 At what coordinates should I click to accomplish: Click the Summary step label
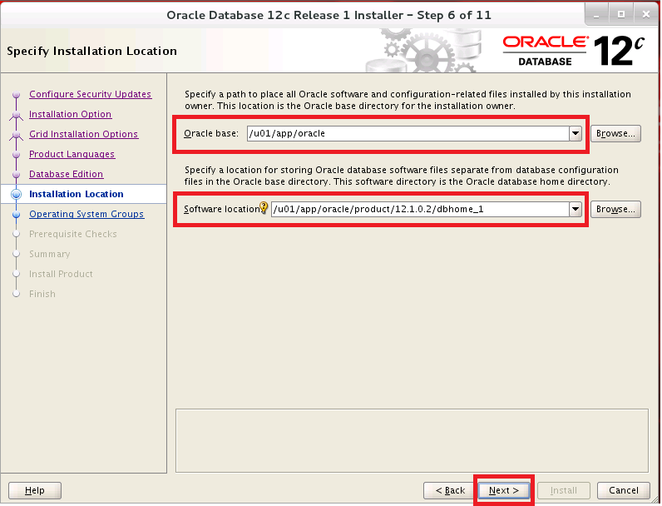[49, 254]
